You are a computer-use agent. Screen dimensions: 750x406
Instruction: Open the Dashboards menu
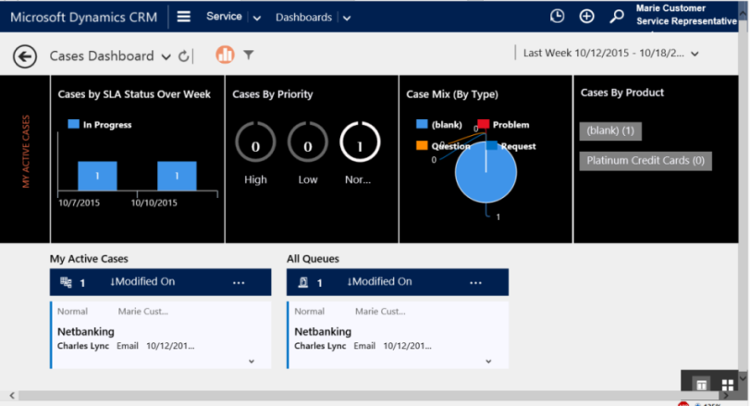[x=303, y=18]
